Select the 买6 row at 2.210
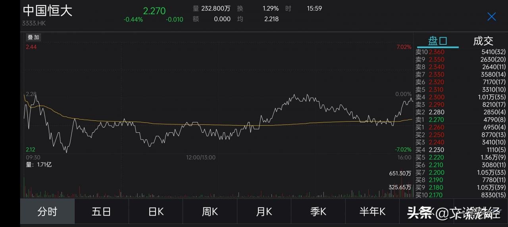 (x=460, y=165)
